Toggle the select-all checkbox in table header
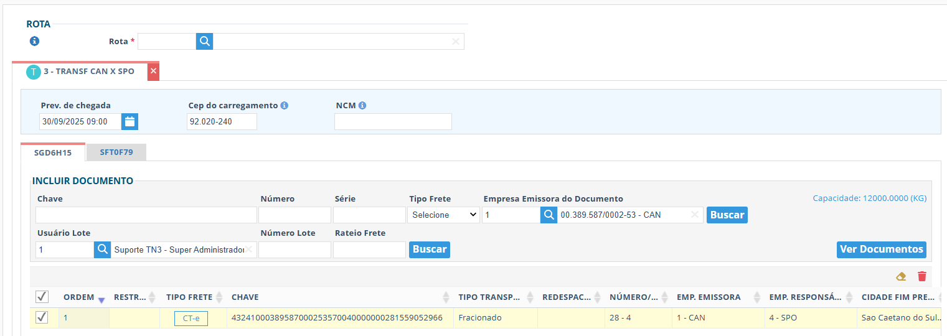The height and width of the screenshot is (336, 947). tap(42, 297)
